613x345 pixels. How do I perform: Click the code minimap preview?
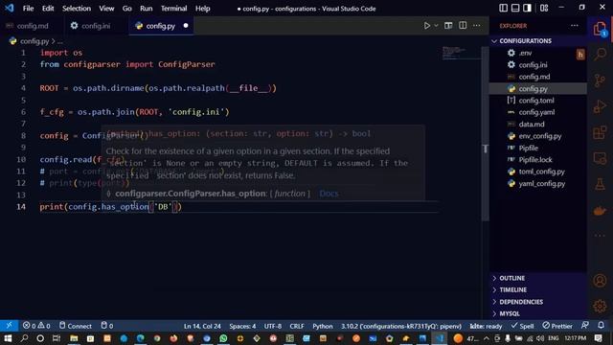click(x=461, y=53)
